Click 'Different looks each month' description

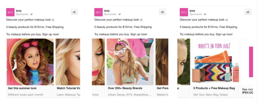pos(25,95)
